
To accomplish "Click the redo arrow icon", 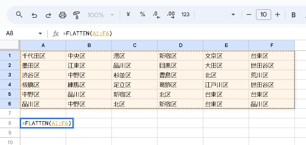I will tap(48, 15).
